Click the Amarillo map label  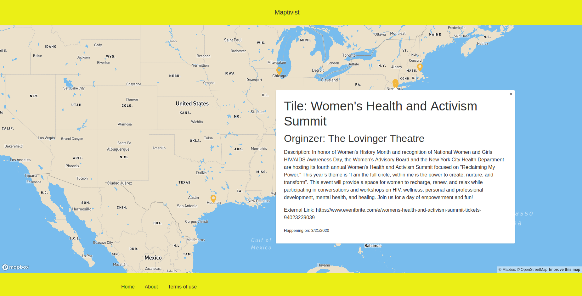(159, 148)
